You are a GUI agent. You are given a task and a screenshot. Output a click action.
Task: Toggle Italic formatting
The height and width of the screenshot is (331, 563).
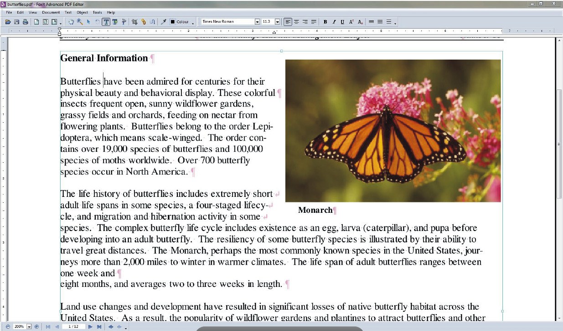point(334,22)
